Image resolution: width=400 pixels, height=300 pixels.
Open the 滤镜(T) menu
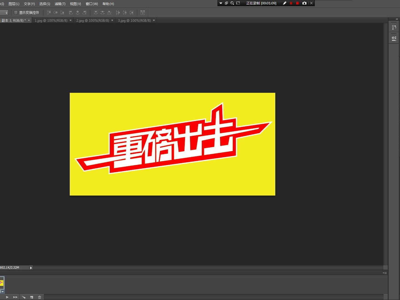click(x=60, y=4)
